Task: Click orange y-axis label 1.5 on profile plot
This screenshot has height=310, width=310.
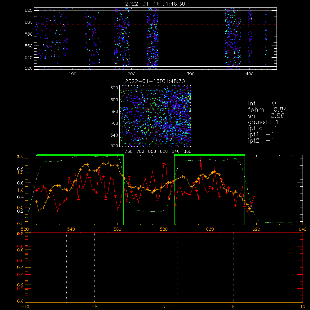Action: click(x=20, y=172)
